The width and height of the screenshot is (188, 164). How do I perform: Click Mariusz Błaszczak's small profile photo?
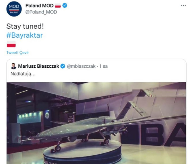pos(13,66)
